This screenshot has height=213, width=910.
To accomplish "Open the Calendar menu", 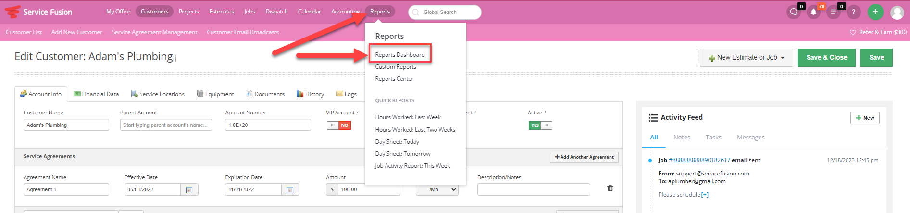I will [309, 12].
